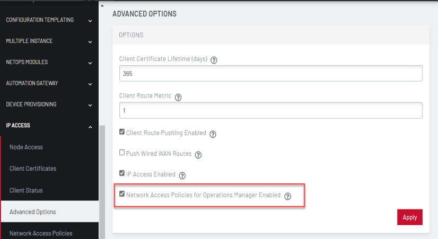The width and height of the screenshot is (438, 239).
Task: Open help for Network Access Policies option
Action: click(287, 196)
